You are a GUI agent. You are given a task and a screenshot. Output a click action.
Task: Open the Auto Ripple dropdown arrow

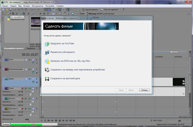[57, 10]
